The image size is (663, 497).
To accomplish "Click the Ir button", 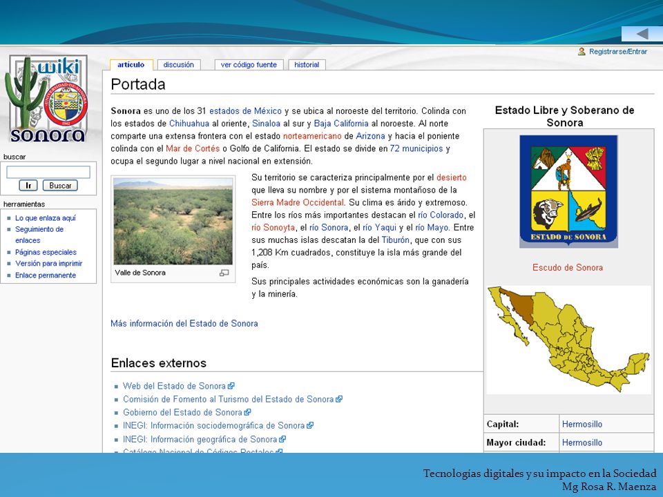I will tap(28, 186).
